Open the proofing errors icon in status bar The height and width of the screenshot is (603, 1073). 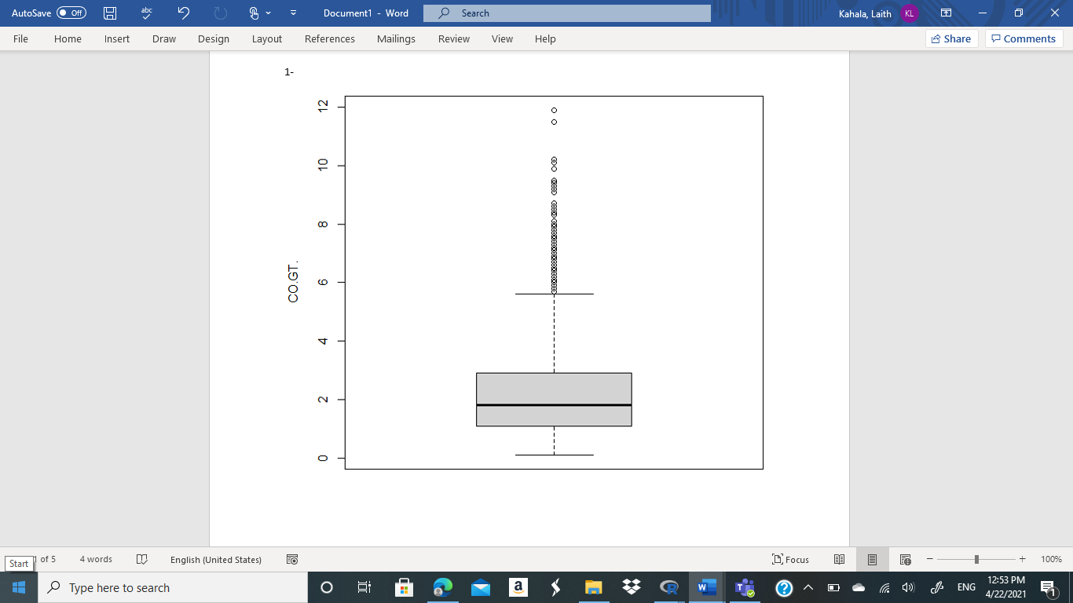pyautogui.click(x=142, y=559)
